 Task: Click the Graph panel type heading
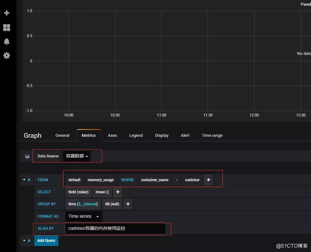(33, 136)
